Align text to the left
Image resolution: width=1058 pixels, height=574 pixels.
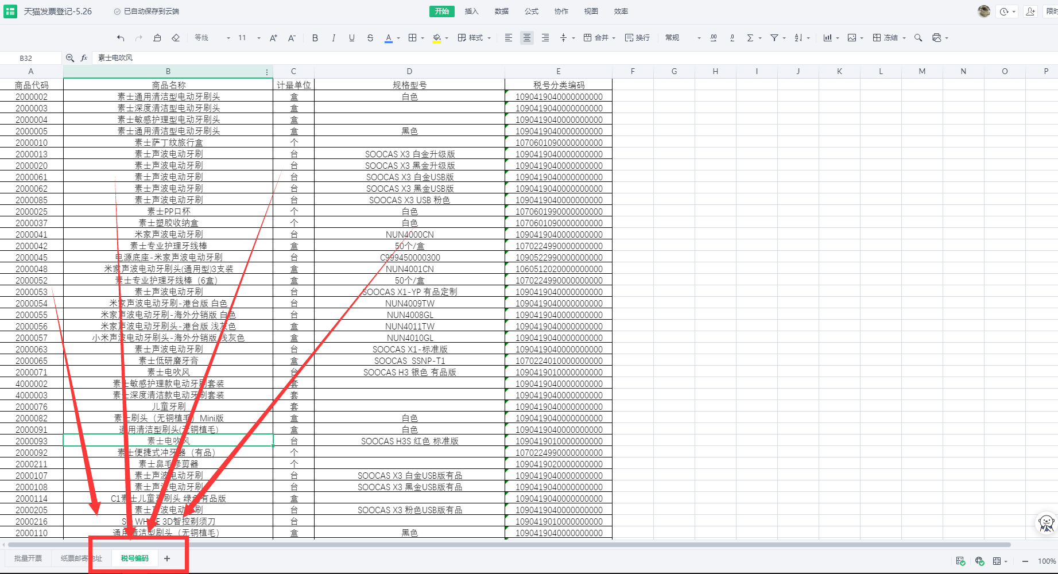509,38
